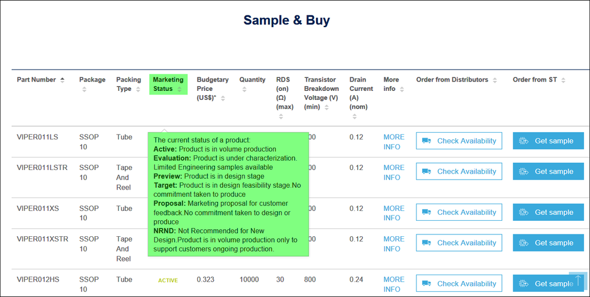
Task: Click sort arrows under Package header
Action: (x=84, y=89)
